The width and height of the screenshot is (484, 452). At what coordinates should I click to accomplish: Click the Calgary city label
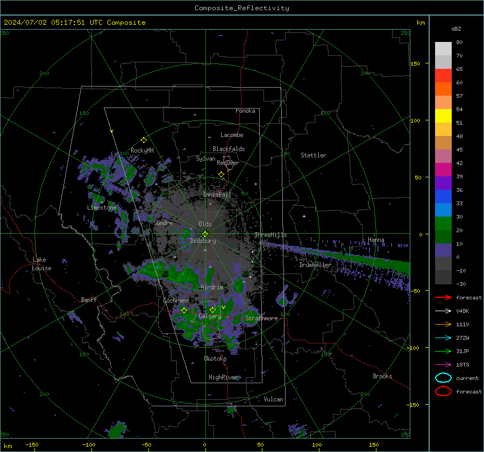[x=210, y=316]
